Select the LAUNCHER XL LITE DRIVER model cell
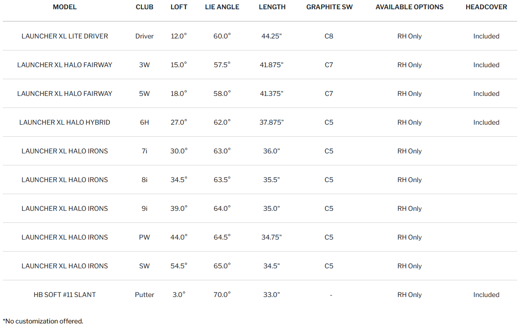Image resolution: width=519 pixels, height=329 pixels. (x=65, y=36)
